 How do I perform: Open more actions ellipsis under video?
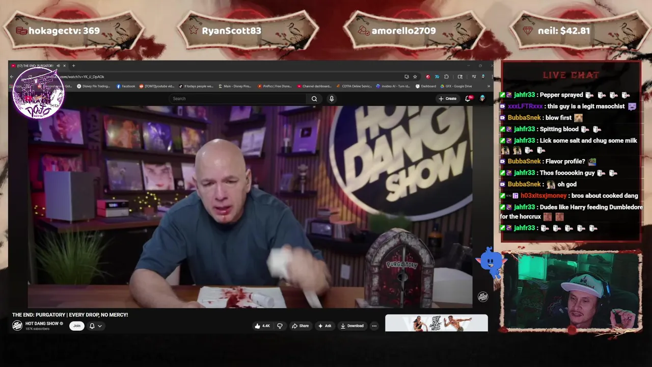coord(374,326)
